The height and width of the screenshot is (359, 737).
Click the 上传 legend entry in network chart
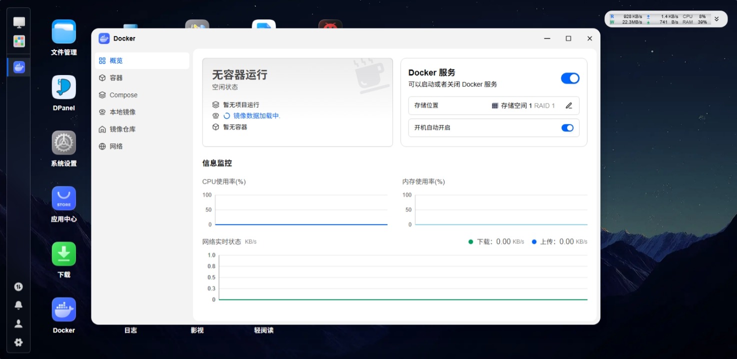559,241
